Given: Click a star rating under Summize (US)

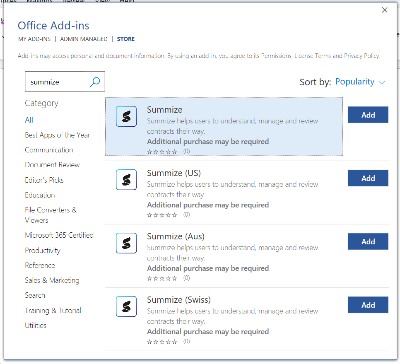Looking at the screenshot, I should [x=161, y=215].
